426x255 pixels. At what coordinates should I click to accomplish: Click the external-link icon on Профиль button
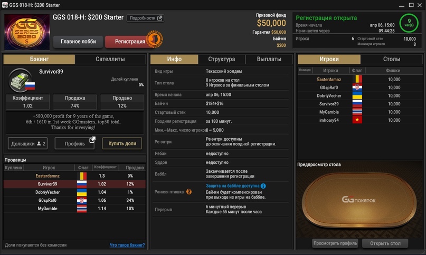[x=92, y=140]
